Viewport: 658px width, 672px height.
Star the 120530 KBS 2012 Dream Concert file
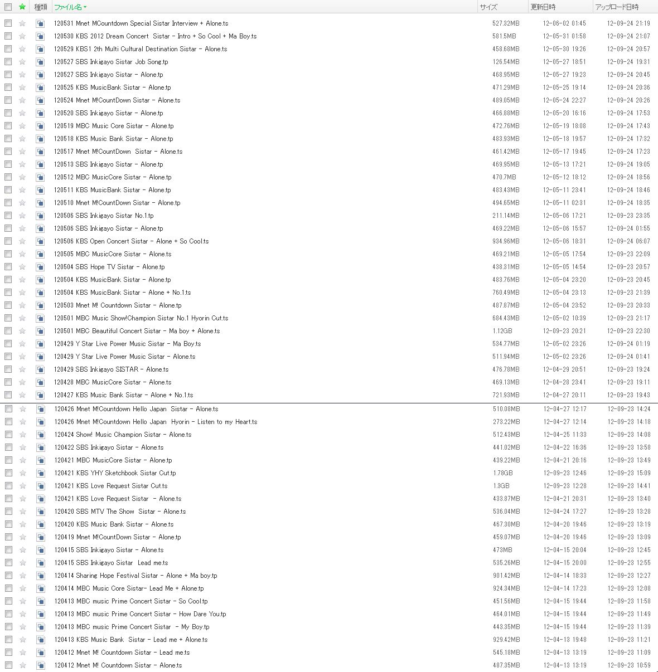point(22,36)
